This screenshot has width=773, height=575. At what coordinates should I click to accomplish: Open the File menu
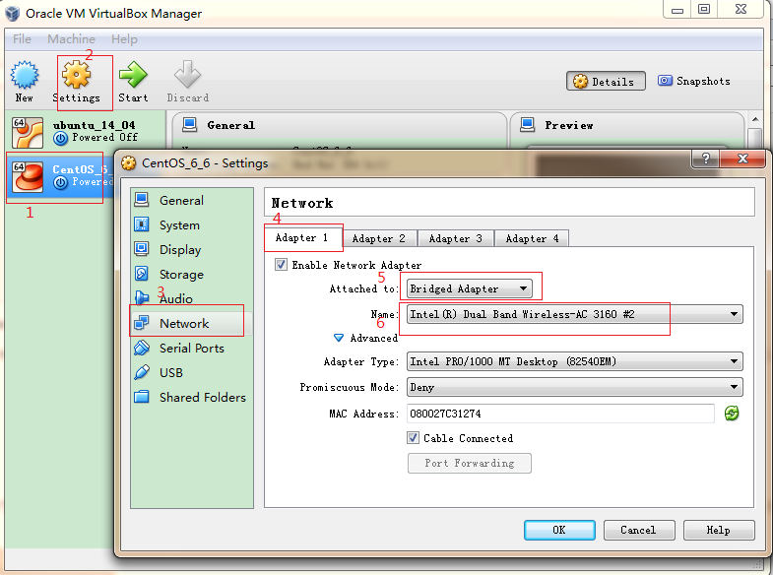[23, 39]
